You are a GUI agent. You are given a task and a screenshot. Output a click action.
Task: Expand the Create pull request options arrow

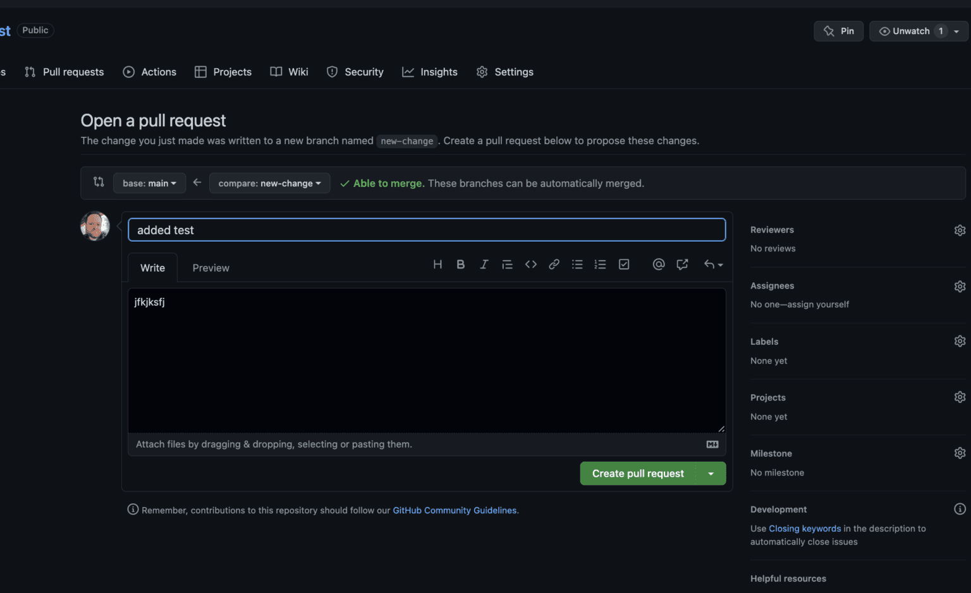click(711, 473)
